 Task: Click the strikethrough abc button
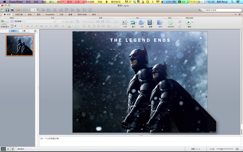(41, 26)
